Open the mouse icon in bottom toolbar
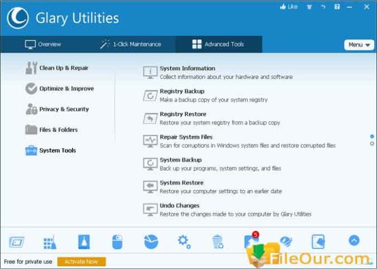377x269 pixels. click(117, 242)
